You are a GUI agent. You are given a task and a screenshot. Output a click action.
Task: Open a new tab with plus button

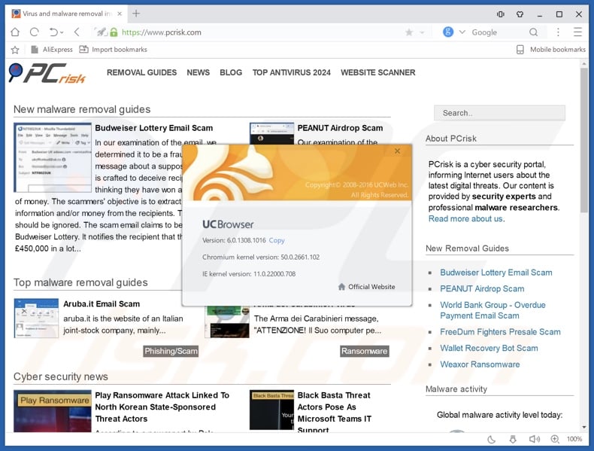[136, 14]
